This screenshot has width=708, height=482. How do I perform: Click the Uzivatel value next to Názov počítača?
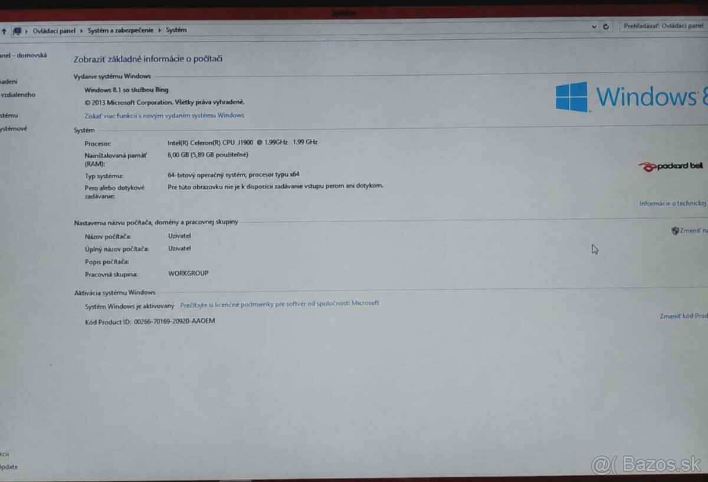179,236
